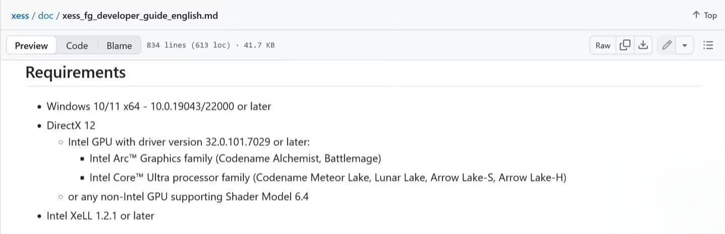Copy the raw file contents
The image size is (725, 234).
coord(625,45)
